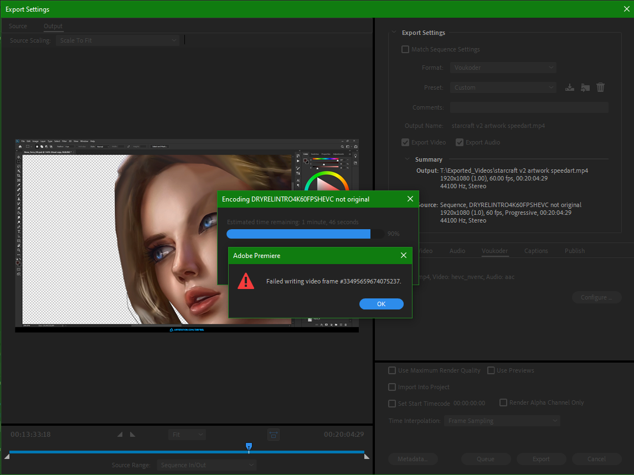Image resolution: width=634 pixels, height=475 pixels.
Task: Open the Format dropdown showing Voukoder
Action: click(x=503, y=68)
